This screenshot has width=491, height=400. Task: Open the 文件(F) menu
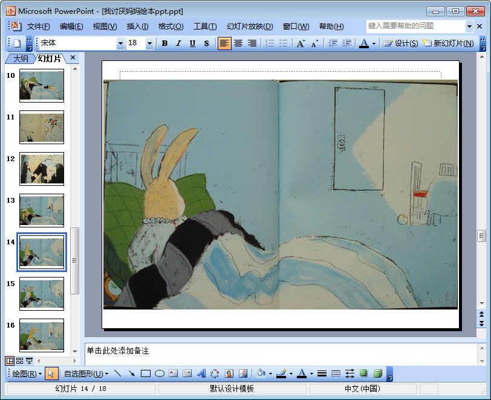click(x=38, y=27)
